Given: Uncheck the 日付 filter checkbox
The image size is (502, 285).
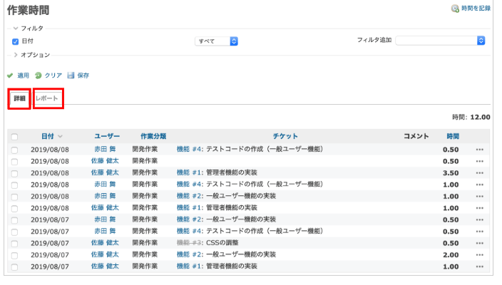Looking at the screenshot, I should tap(15, 41).
